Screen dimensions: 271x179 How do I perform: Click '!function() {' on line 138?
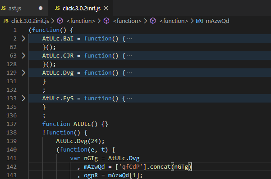point(65,133)
